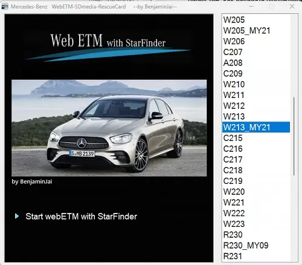The image size is (302, 265).
Task: Choose model W206 from the list
Action: point(256,41)
